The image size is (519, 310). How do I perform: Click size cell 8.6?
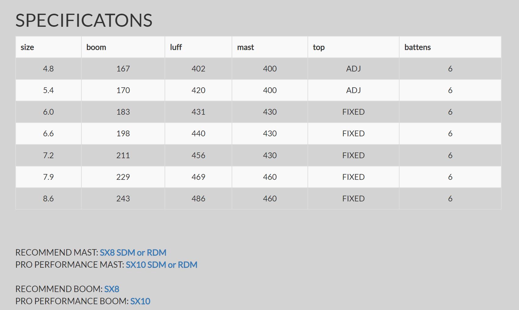[48, 199]
